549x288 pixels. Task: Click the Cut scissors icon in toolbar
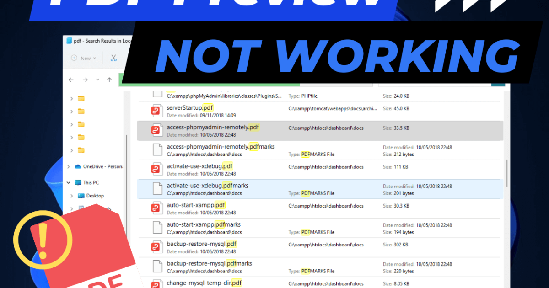pyautogui.click(x=113, y=58)
